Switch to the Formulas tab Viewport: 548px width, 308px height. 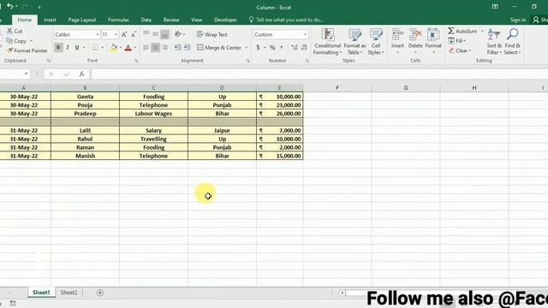tap(118, 20)
